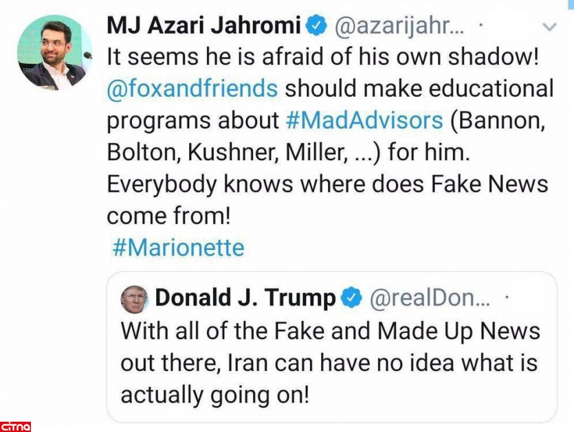This screenshot has height=432, width=574.
Task: Open the #Marionette hashtag
Action: 177,247
